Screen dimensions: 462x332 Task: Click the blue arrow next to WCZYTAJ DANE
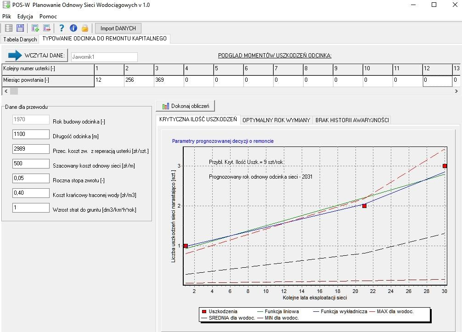[14, 56]
